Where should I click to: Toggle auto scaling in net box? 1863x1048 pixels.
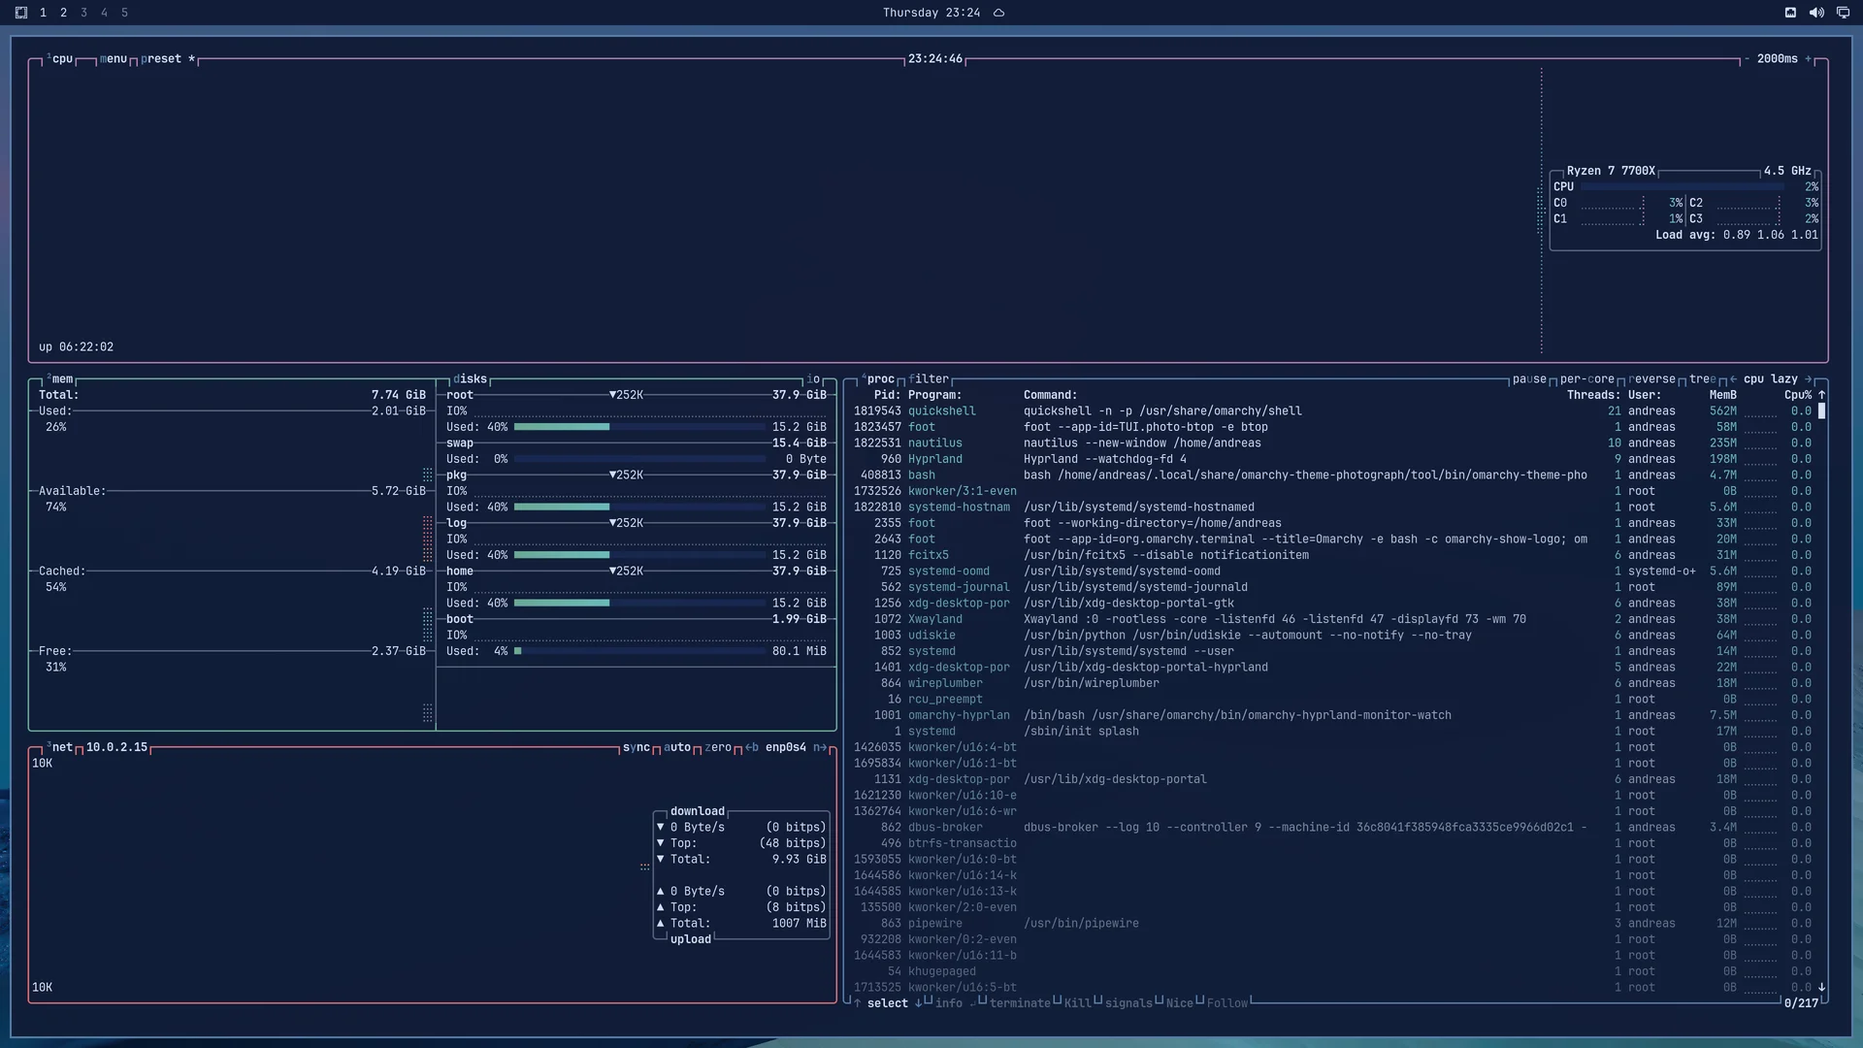point(677,747)
